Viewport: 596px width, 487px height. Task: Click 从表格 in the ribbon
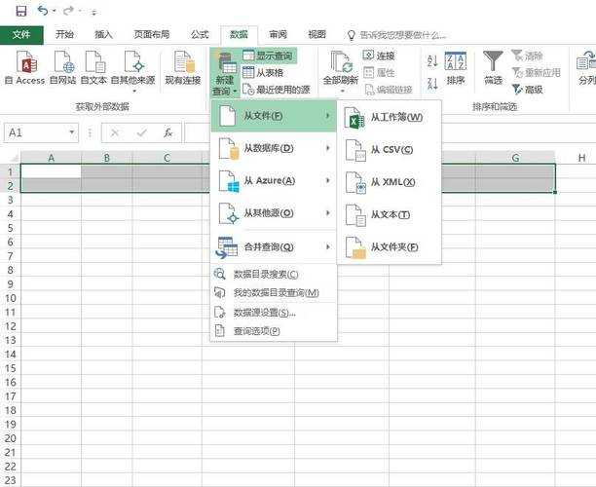(x=263, y=72)
